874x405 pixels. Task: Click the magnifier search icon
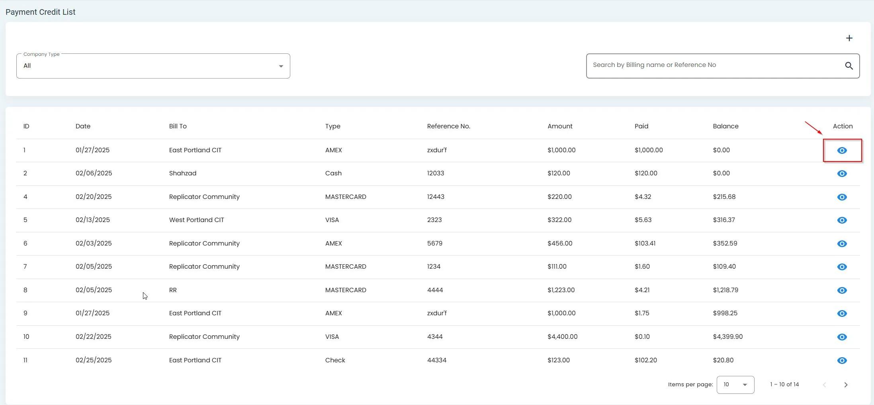pos(849,66)
